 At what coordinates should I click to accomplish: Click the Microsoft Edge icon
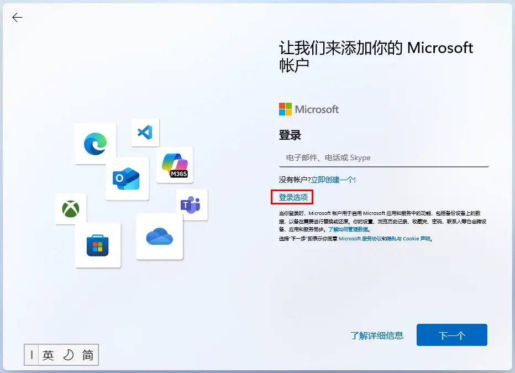95,144
